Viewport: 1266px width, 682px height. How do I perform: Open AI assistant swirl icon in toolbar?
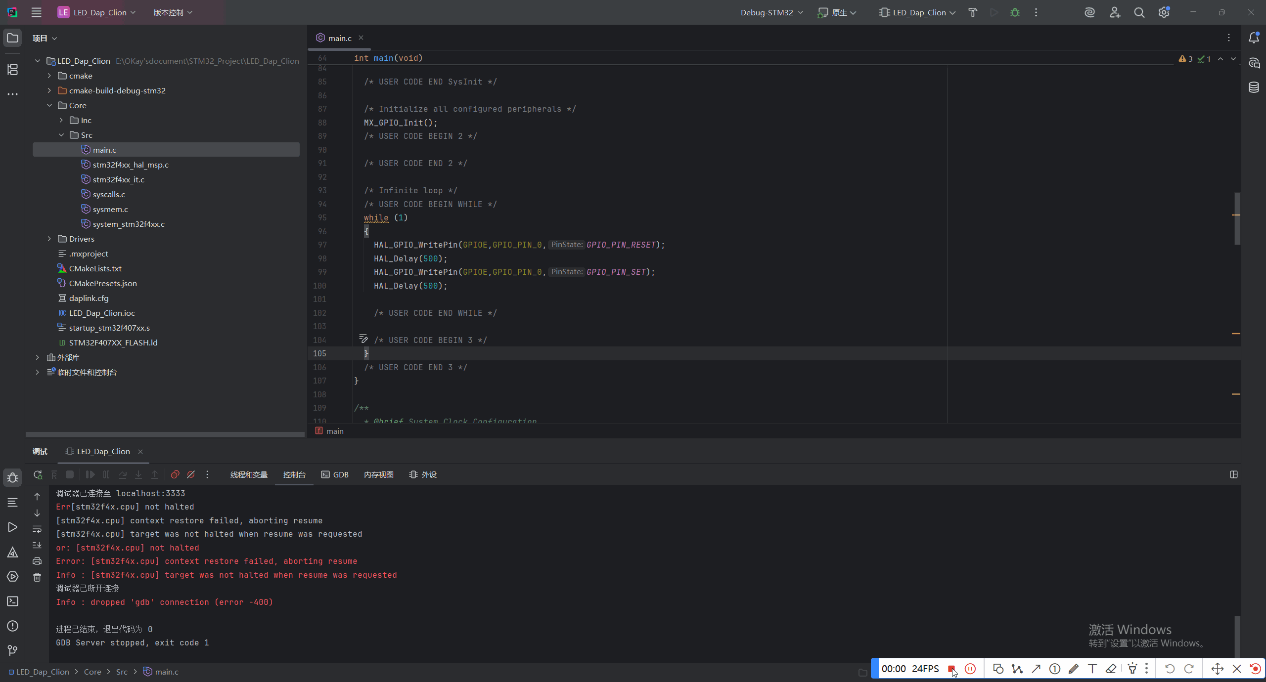1089,12
